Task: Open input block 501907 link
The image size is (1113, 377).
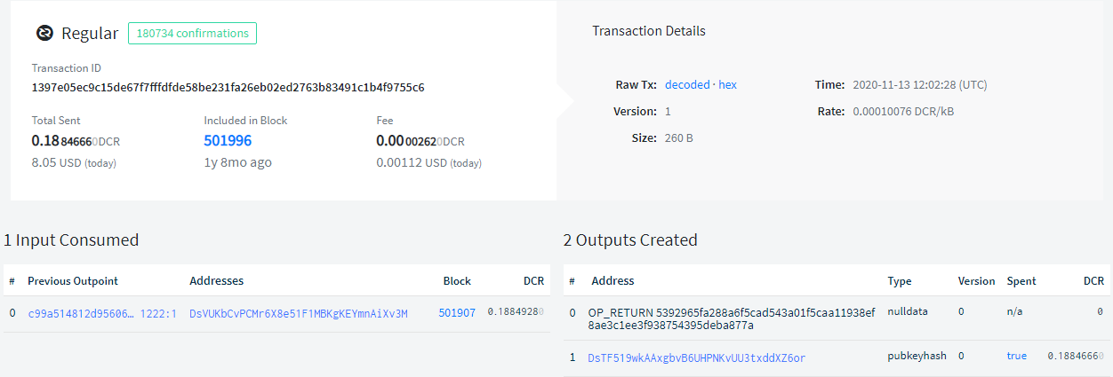Action: pos(455,314)
